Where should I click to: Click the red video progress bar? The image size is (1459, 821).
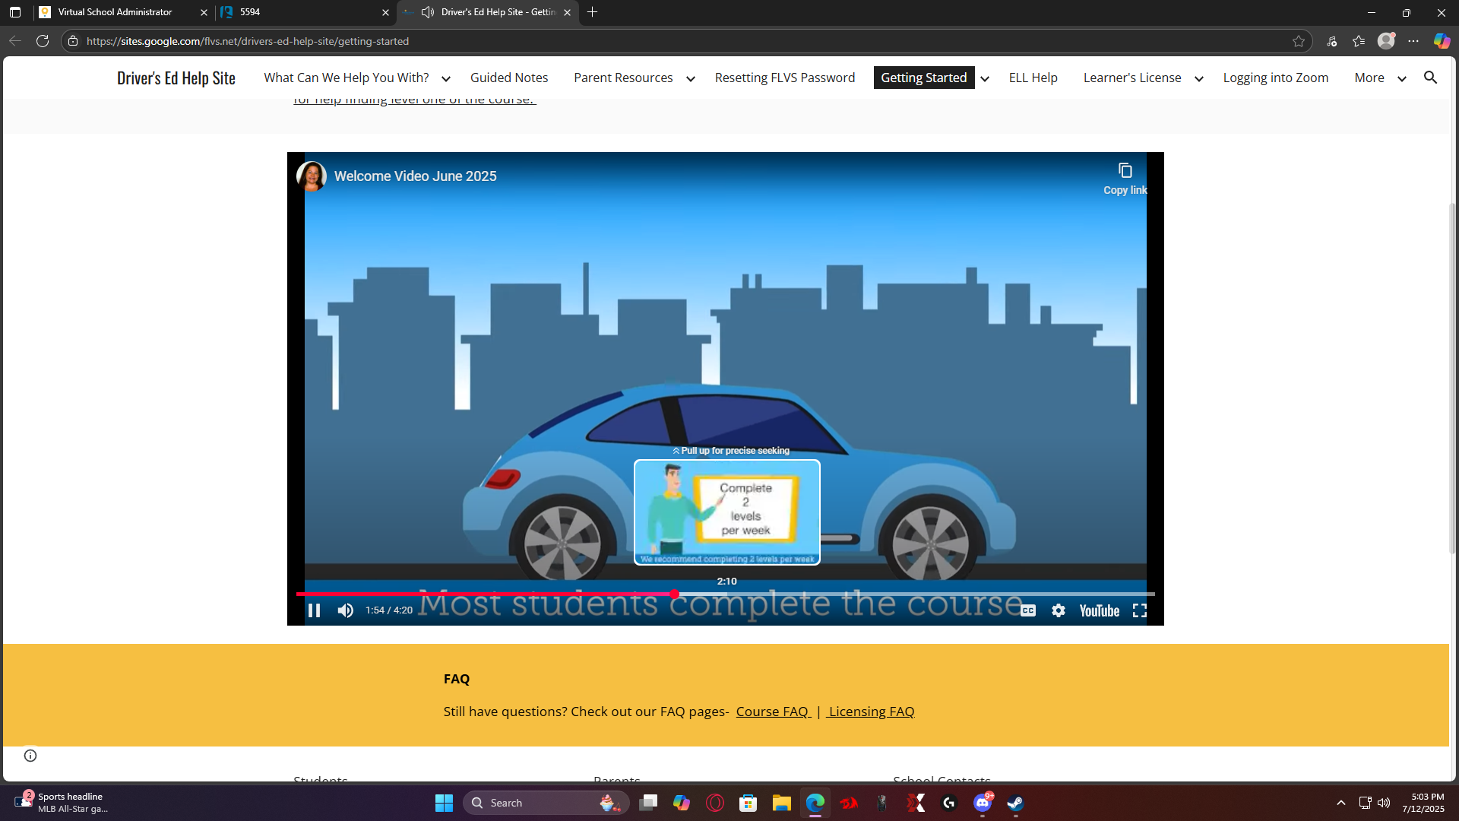click(x=486, y=594)
